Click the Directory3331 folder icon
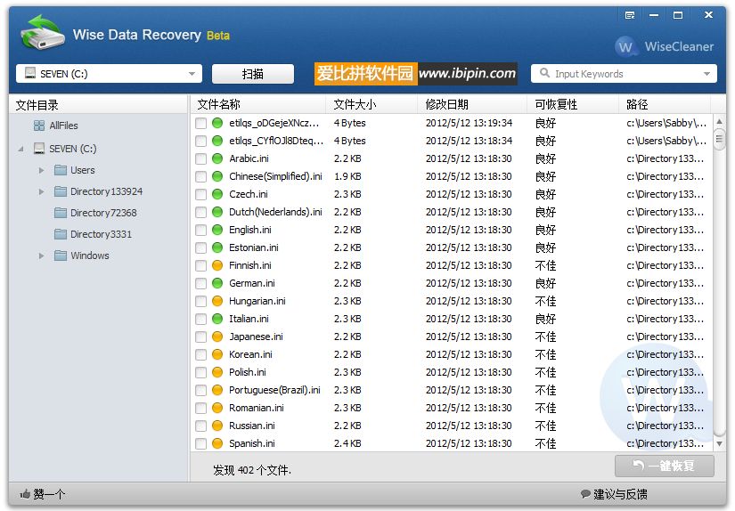 click(60, 234)
